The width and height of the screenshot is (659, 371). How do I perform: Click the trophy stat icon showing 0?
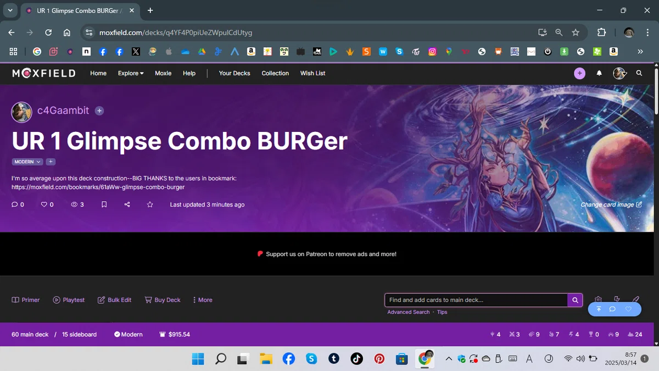click(593, 334)
